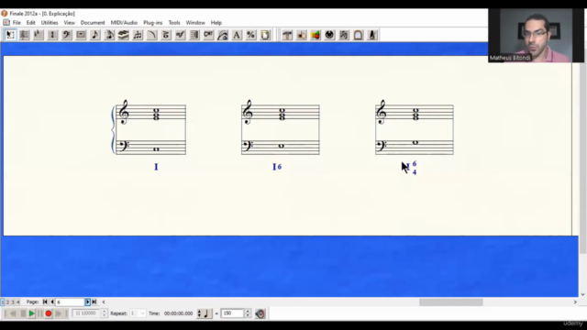Select the MIDI tool round connector icon
The height and width of the screenshot is (330, 587).
tap(329, 35)
